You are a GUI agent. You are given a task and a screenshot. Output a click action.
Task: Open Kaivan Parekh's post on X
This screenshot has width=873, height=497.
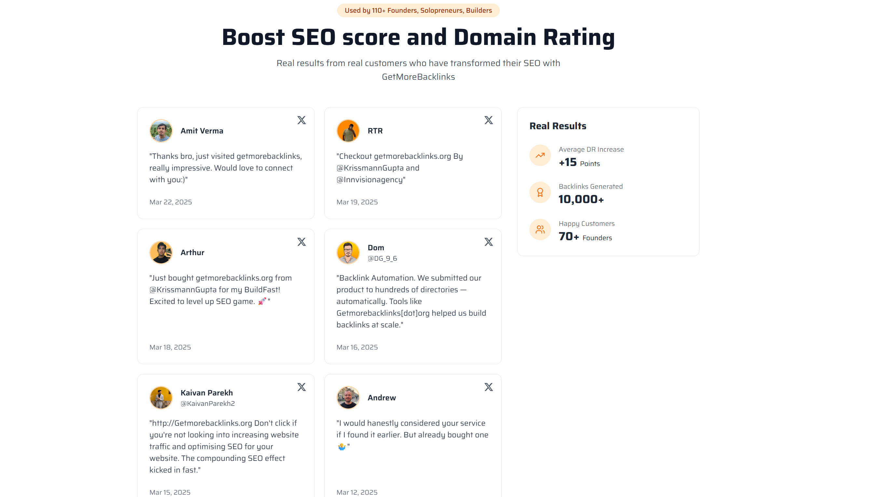point(302,387)
